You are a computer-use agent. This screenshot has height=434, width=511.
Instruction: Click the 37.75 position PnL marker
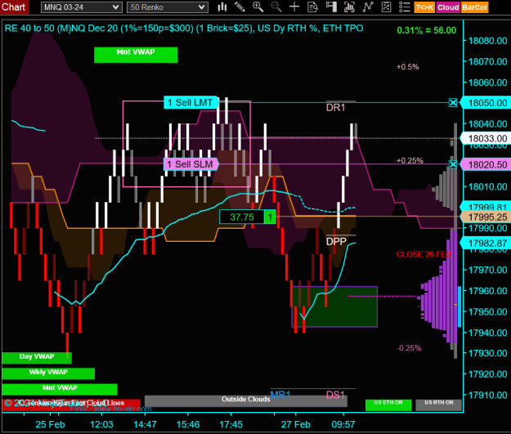pos(241,217)
